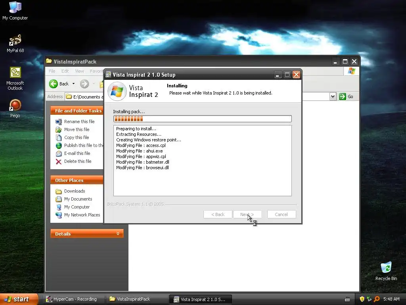The height and width of the screenshot is (305, 406).
Task: Click the setup icon in dialog title bar
Action: (108, 75)
